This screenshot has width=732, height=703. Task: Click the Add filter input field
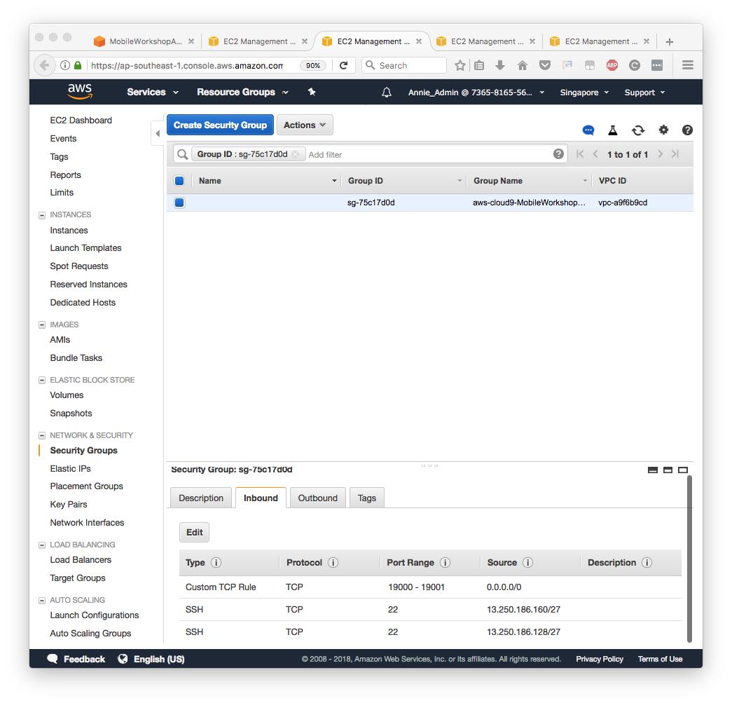pos(428,155)
